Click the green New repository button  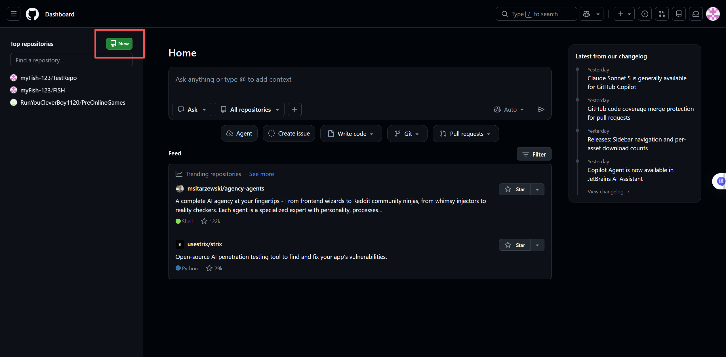(119, 44)
